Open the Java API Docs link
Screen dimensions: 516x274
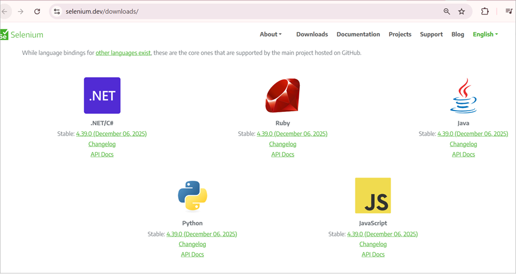click(463, 154)
